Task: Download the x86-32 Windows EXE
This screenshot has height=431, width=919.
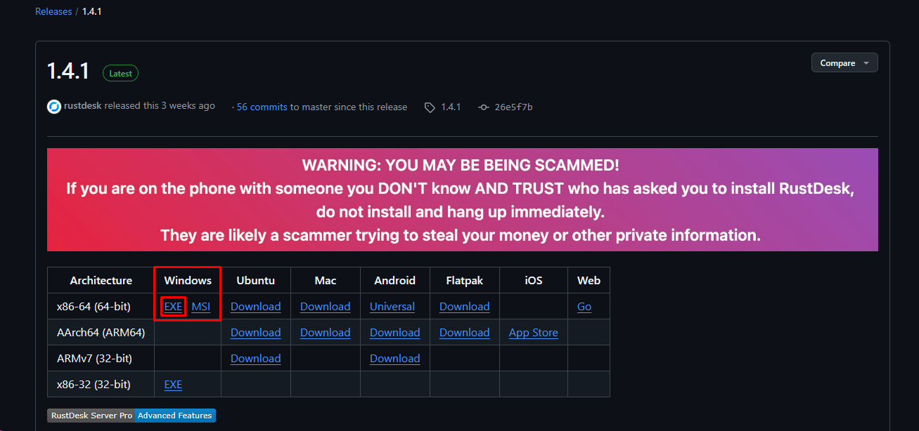Action: [173, 385]
